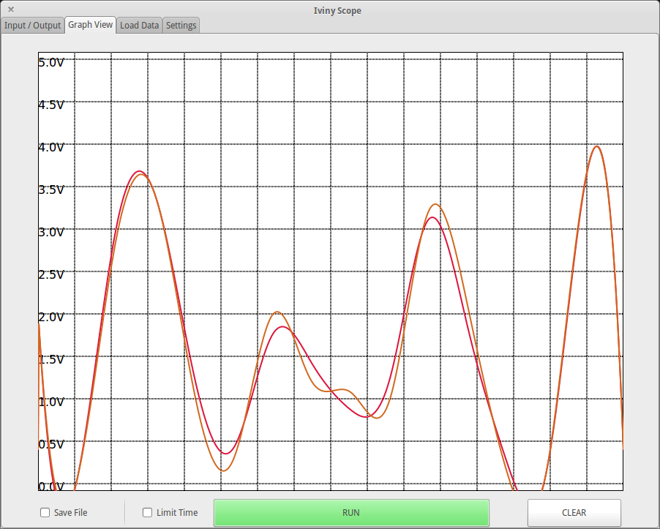Click the Iviny Scope window title
This screenshot has width=660, height=529.
[x=337, y=10]
